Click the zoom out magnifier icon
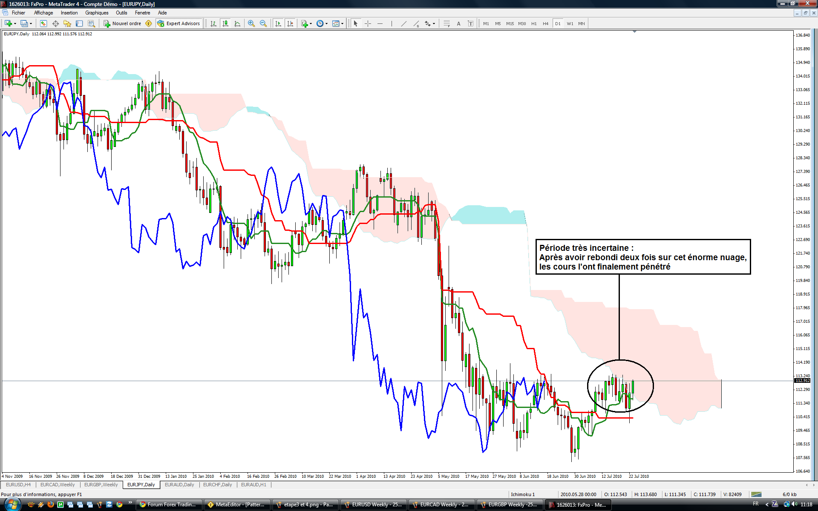The width and height of the screenshot is (818, 511). pos(263,23)
